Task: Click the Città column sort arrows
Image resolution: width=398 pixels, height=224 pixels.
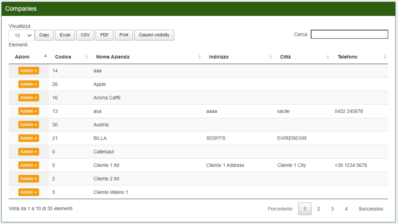Action: [x=328, y=57]
